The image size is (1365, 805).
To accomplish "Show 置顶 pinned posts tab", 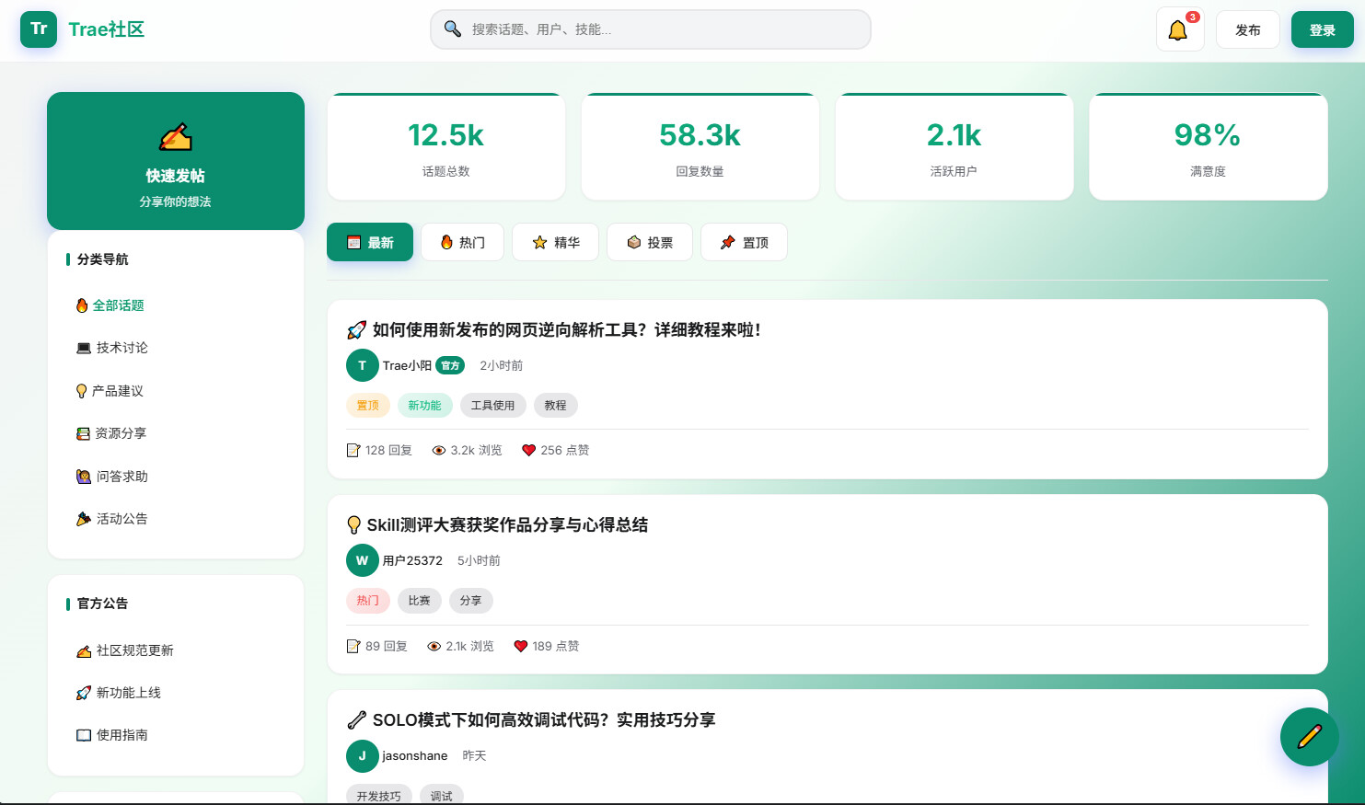I will [744, 242].
